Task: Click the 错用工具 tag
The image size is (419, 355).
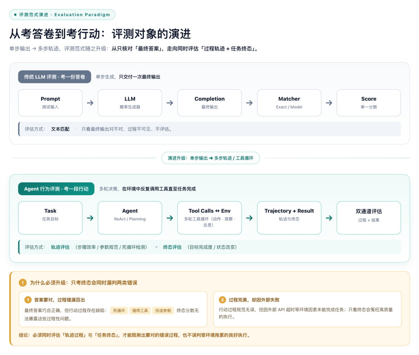Action: tap(140, 310)
